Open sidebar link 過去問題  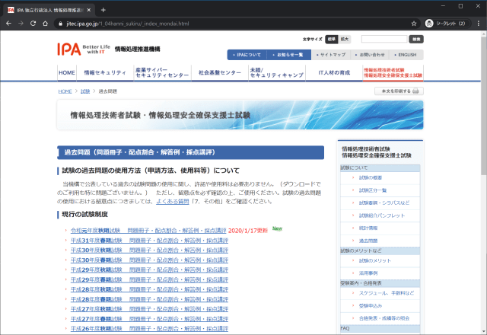368,241
